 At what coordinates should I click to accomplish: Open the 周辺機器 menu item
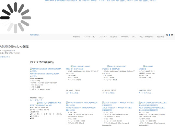tap(114, 37)
